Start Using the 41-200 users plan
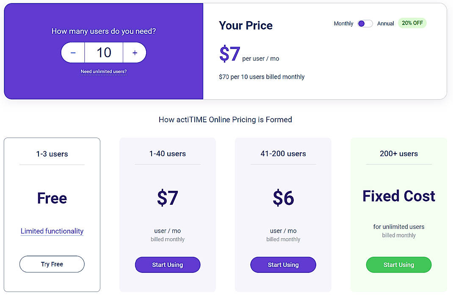The height and width of the screenshot is (297, 453). 283,264
